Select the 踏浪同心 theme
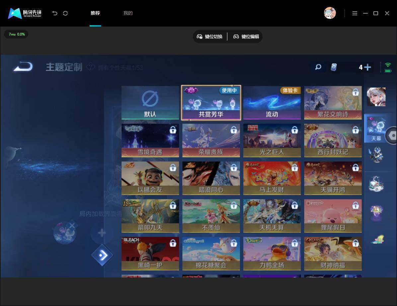Viewport: 397px width, 306px height. click(x=211, y=178)
